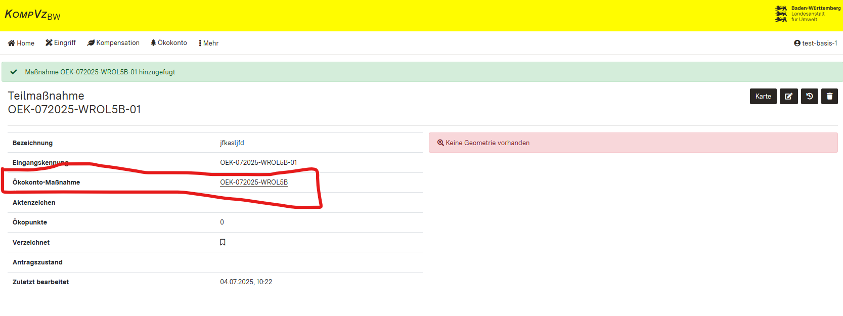Open the OEK-072025-WROL5B Ökokonto link
The width and height of the screenshot is (843, 316).
coord(254,182)
